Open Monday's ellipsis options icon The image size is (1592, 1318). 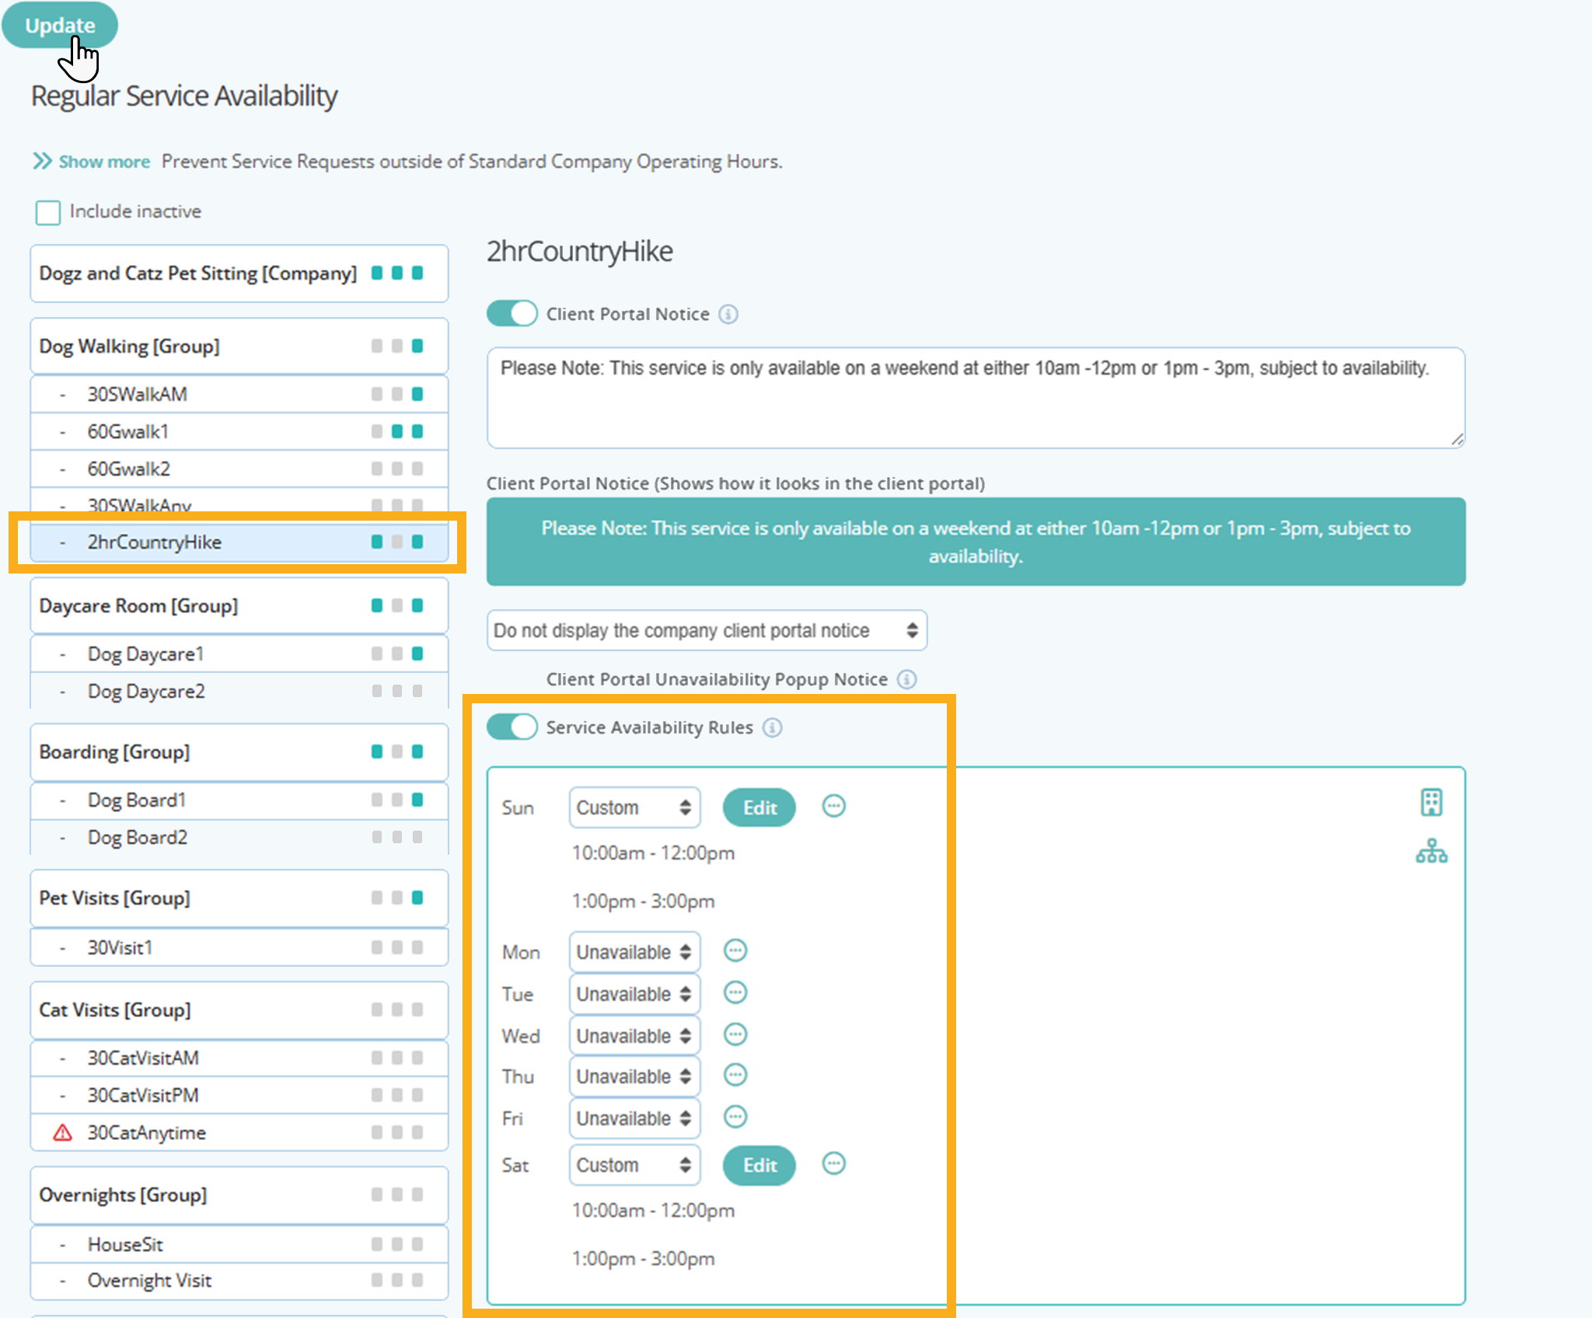tap(735, 950)
